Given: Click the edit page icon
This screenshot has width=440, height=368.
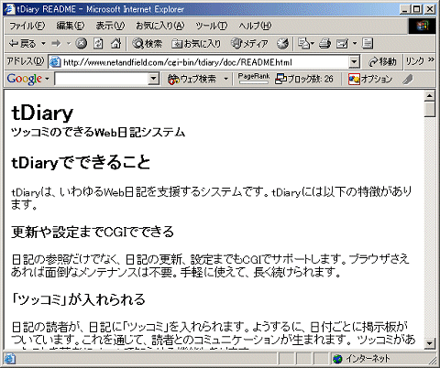Looking at the screenshot, I should tap(342, 44).
